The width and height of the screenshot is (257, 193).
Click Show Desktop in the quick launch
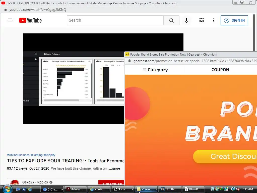click(x=18, y=189)
